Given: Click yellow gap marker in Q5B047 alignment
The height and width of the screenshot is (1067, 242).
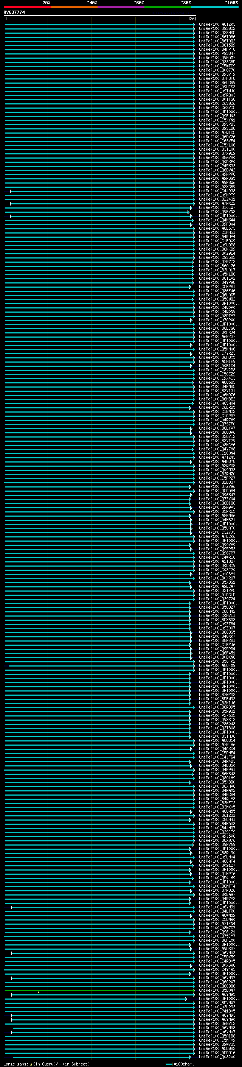Looking at the screenshot, I should pyautogui.click(x=39, y=992).
